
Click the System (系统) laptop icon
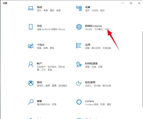pos(31,8)
